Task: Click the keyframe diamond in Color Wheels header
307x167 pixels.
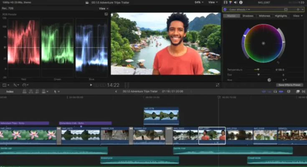Action: point(298,10)
